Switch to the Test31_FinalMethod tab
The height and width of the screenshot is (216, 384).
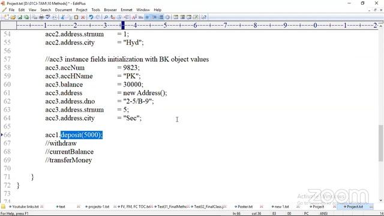click(172, 206)
